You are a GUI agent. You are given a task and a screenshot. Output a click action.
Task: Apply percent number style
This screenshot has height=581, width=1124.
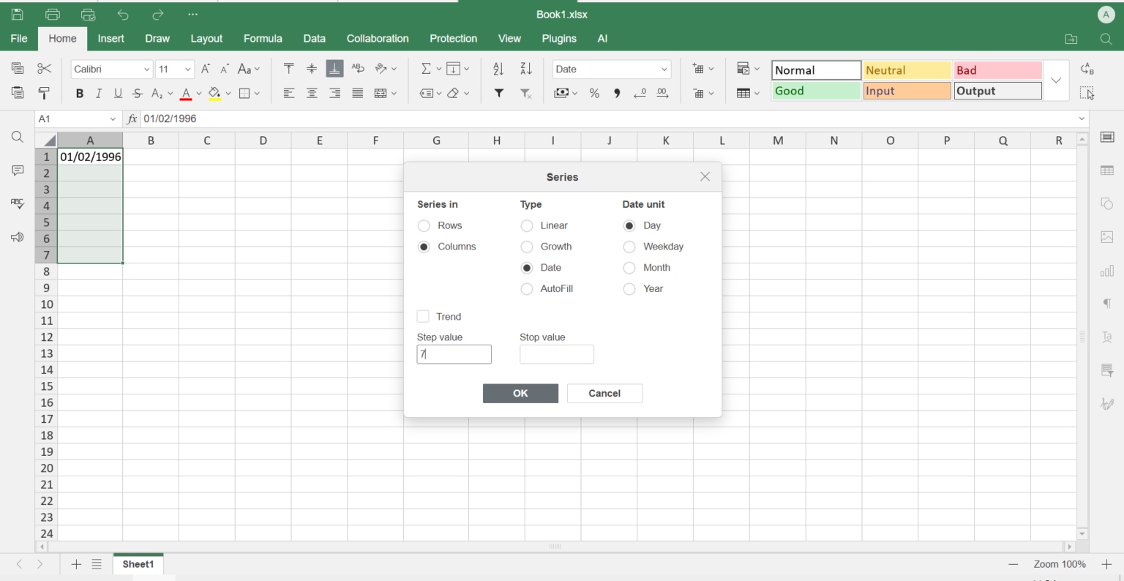(594, 94)
